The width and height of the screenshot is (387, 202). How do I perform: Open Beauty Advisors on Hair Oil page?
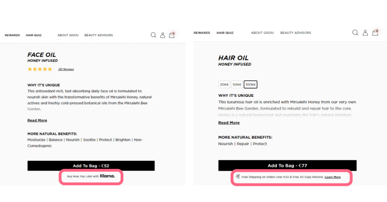tap(296, 33)
